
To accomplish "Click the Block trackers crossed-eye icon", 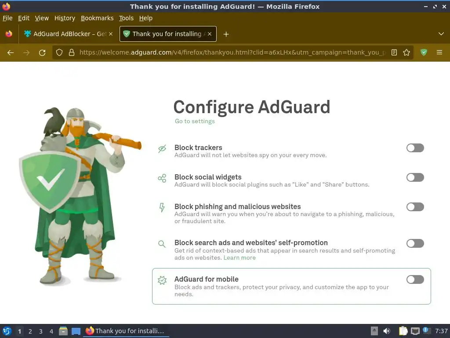I will (x=162, y=149).
